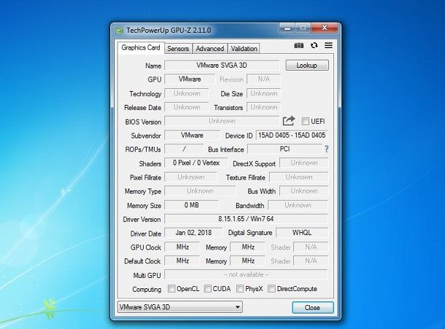Minimize the GPU-Z window
This screenshot has height=329, width=445.
click(287, 28)
